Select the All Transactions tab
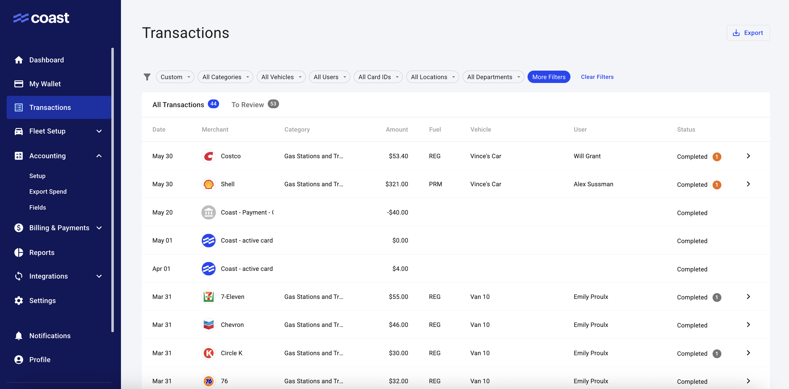 pos(185,105)
